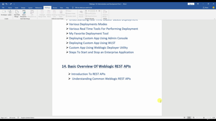Collapse the ribbon with the chevron
The height and width of the screenshot is (121, 216).
(x=214, y=19)
